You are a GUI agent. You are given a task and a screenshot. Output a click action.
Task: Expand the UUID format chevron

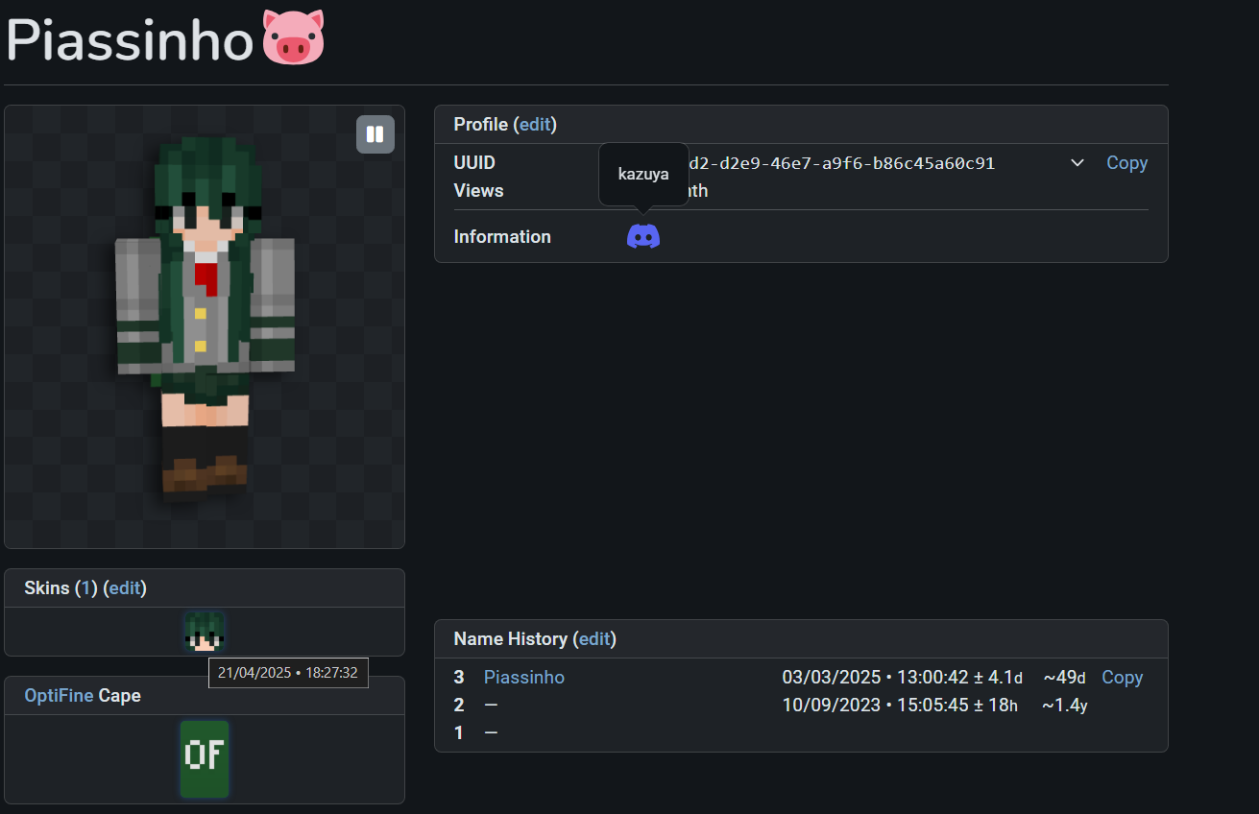[1077, 163]
